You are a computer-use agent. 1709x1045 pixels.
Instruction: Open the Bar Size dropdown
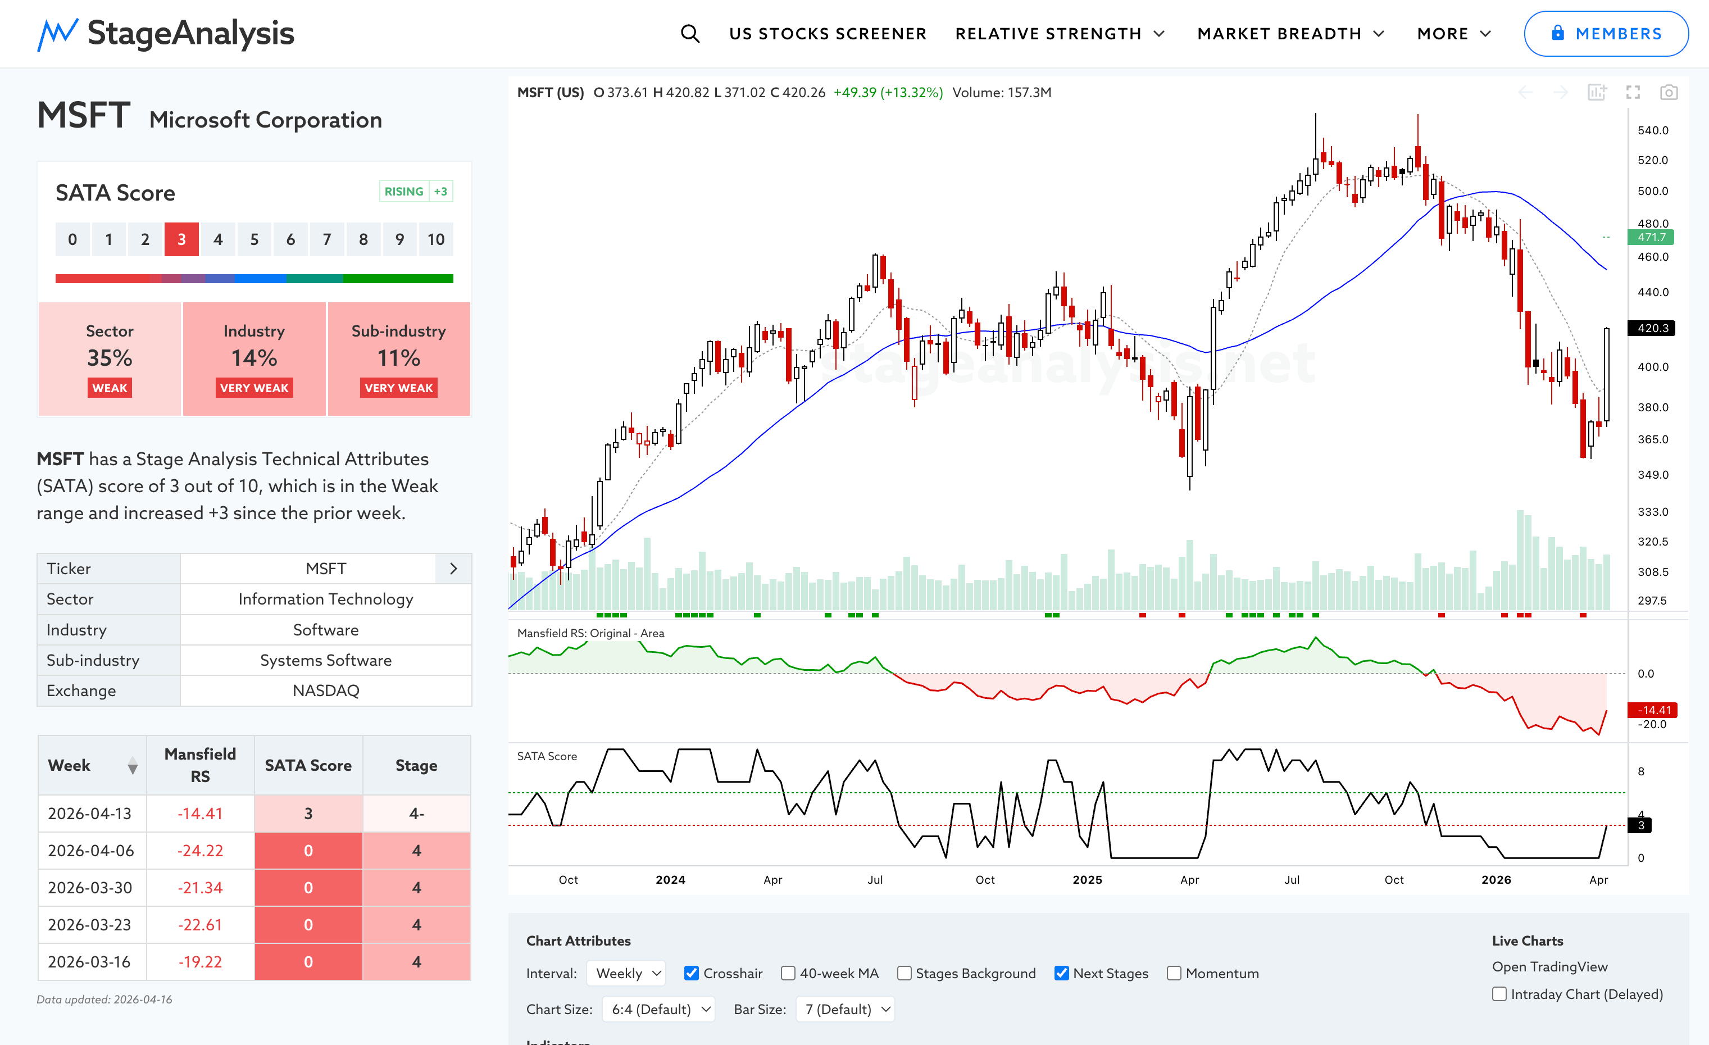[846, 1009]
